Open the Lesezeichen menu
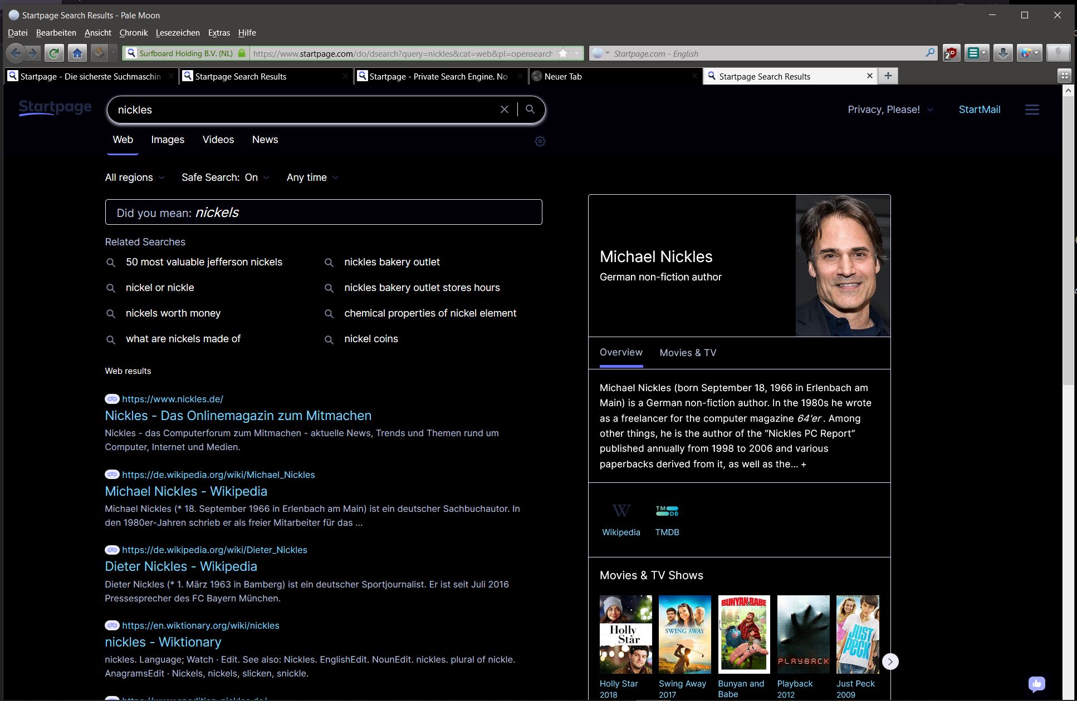Viewport: 1077px width, 701px height. coord(178,33)
